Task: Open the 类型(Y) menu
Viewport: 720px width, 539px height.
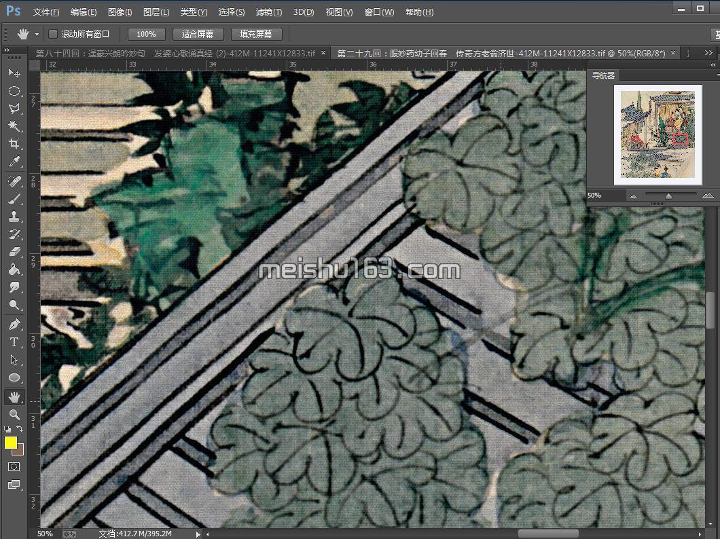Action: click(x=194, y=12)
